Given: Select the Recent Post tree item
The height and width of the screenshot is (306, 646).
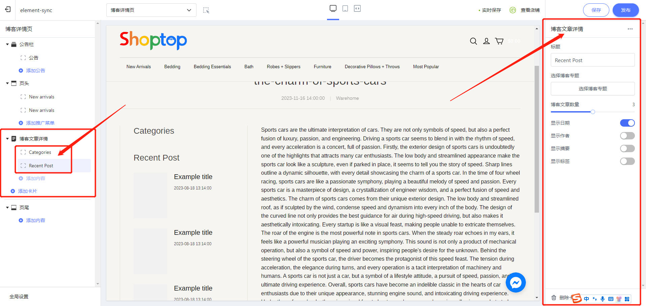Looking at the screenshot, I should click(x=54, y=166).
